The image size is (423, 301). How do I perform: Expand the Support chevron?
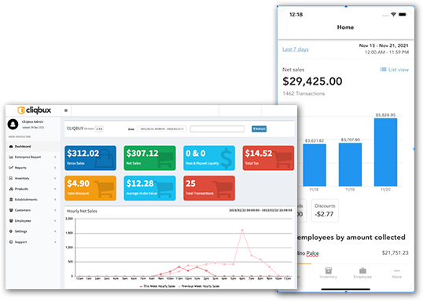click(x=55, y=242)
